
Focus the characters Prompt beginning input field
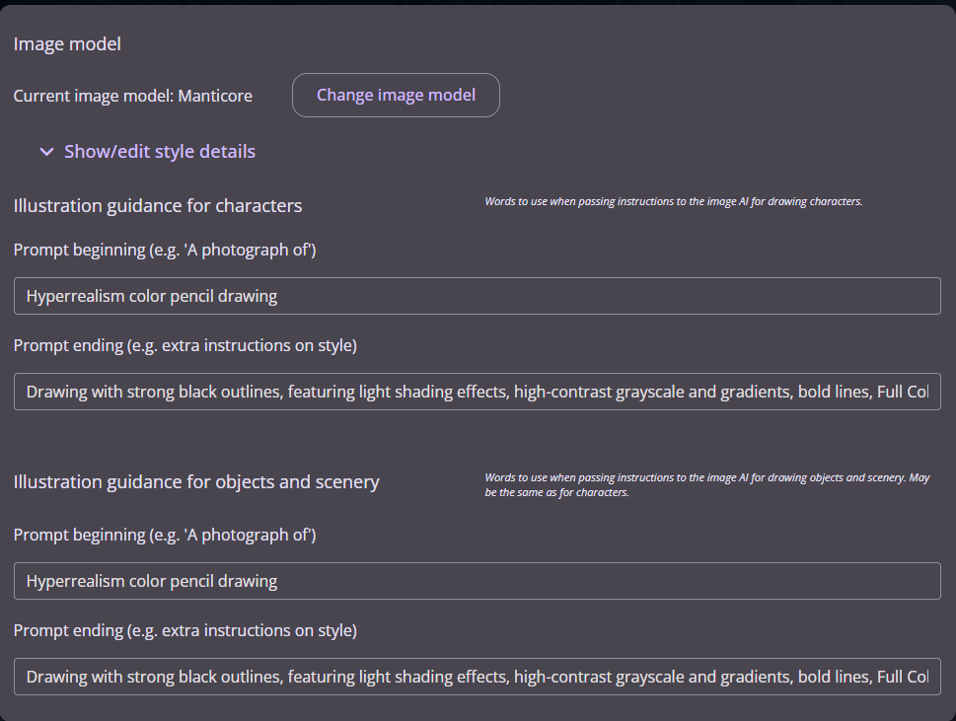tap(477, 296)
